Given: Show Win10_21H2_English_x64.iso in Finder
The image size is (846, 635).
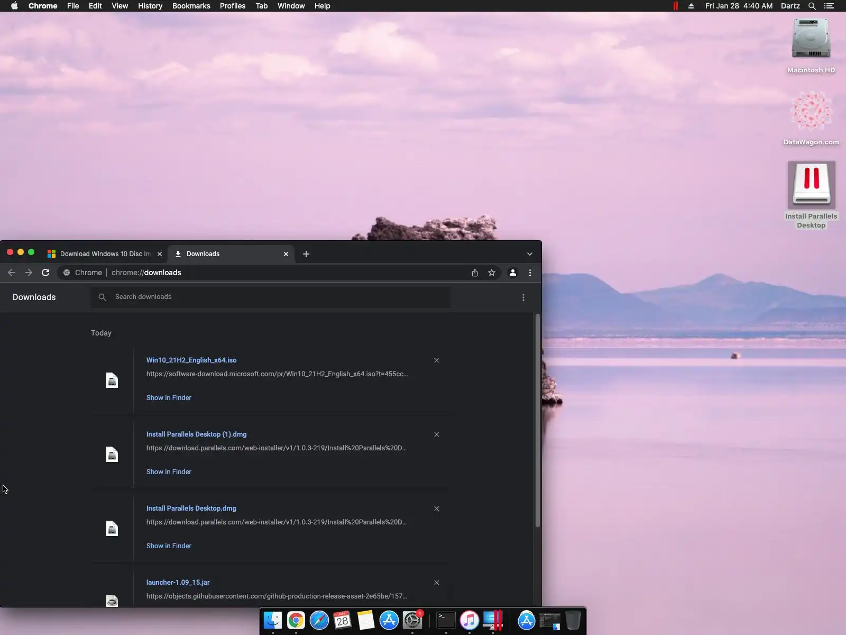Looking at the screenshot, I should point(169,398).
